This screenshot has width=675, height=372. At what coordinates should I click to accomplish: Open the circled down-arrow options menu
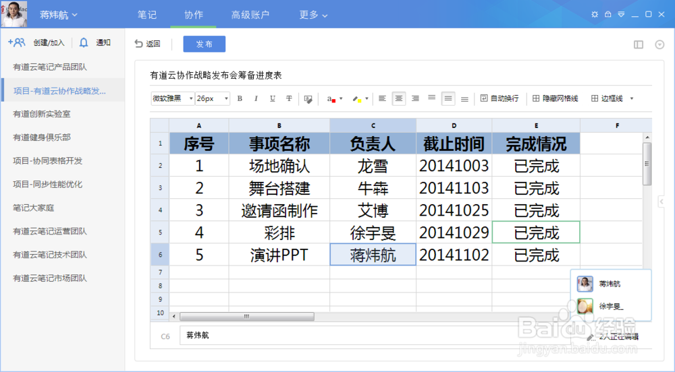(659, 44)
